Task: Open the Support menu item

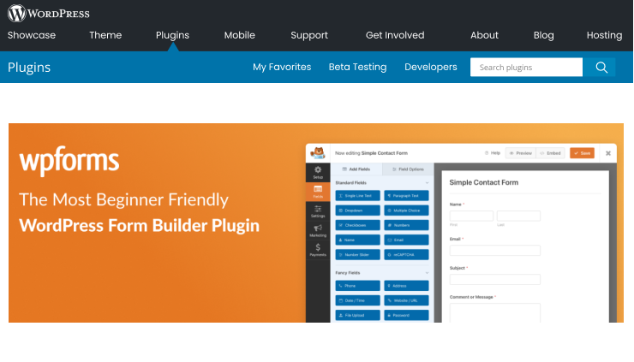Action: tap(309, 35)
